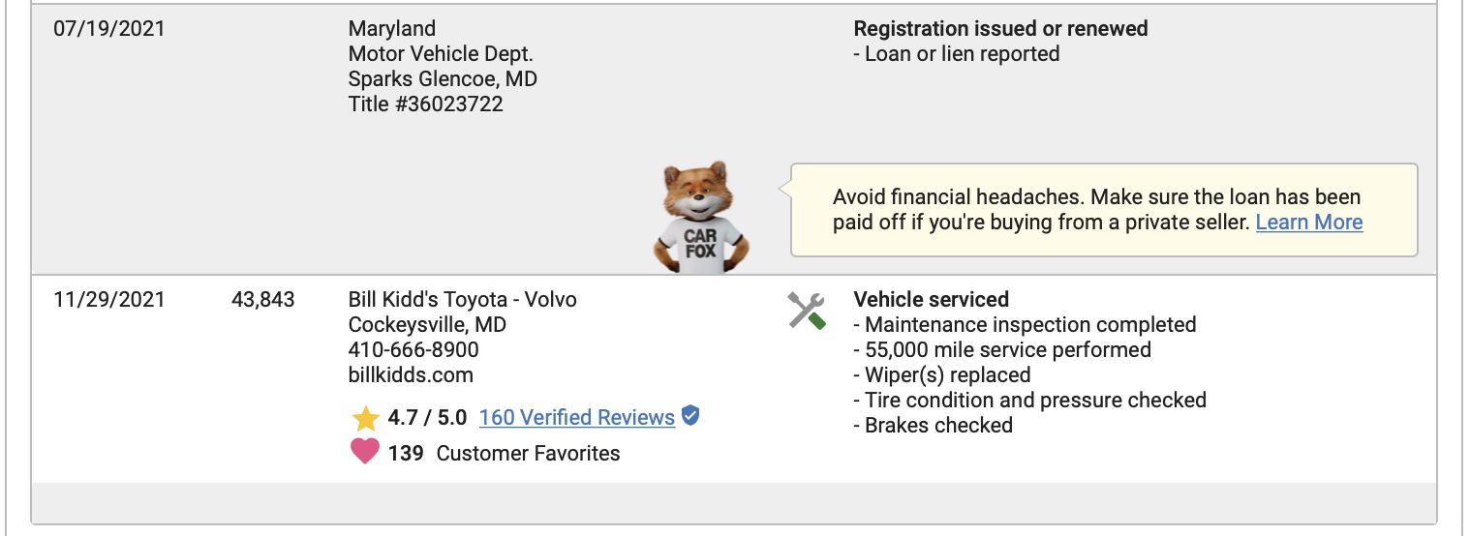Click the 4.7 / 5.0 rating score
Viewport: 1470px width, 536px height.
click(427, 418)
